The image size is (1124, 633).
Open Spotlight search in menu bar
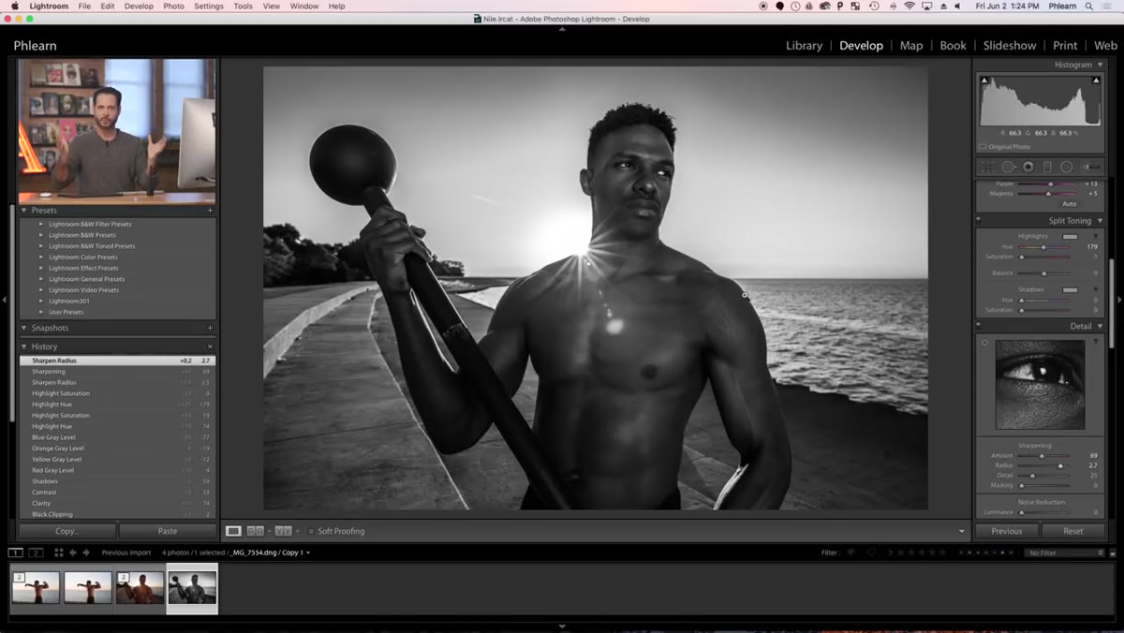coord(1091,6)
